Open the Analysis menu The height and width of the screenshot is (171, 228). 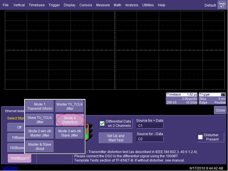[132, 5]
